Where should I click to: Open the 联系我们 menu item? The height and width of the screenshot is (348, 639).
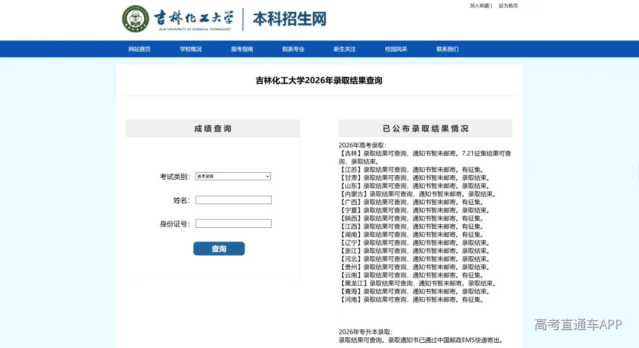[x=447, y=49]
